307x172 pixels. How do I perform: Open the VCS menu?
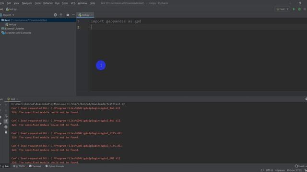[x=73, y=3]
